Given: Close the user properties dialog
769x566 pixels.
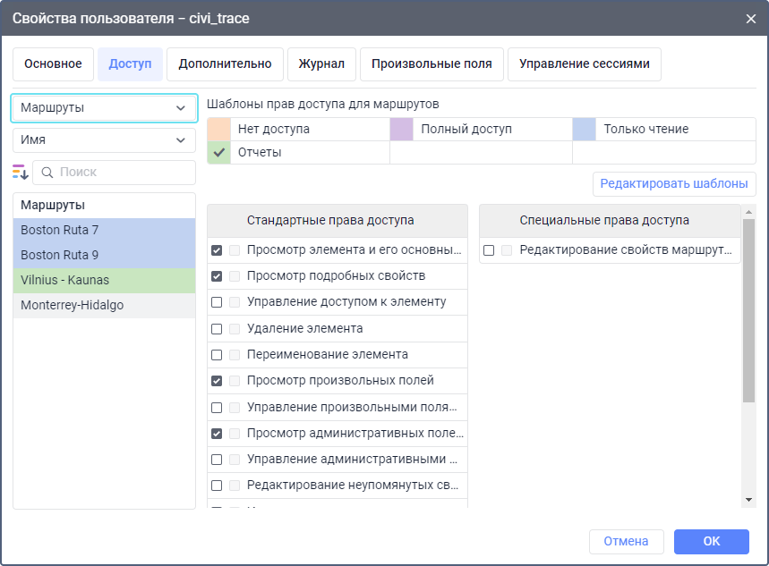Looking at the screenshot, I should (750, 18).
